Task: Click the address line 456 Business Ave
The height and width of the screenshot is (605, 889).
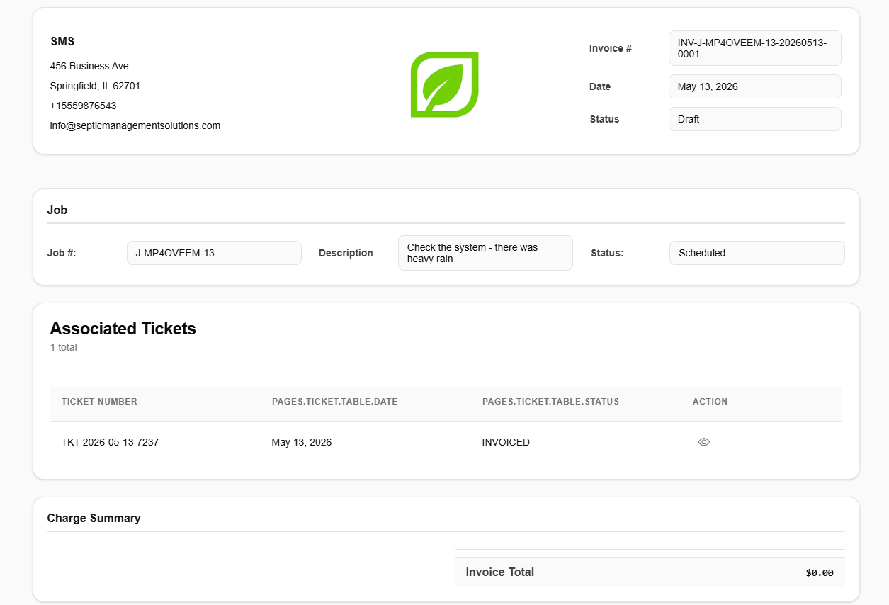Action: (89, 66)
